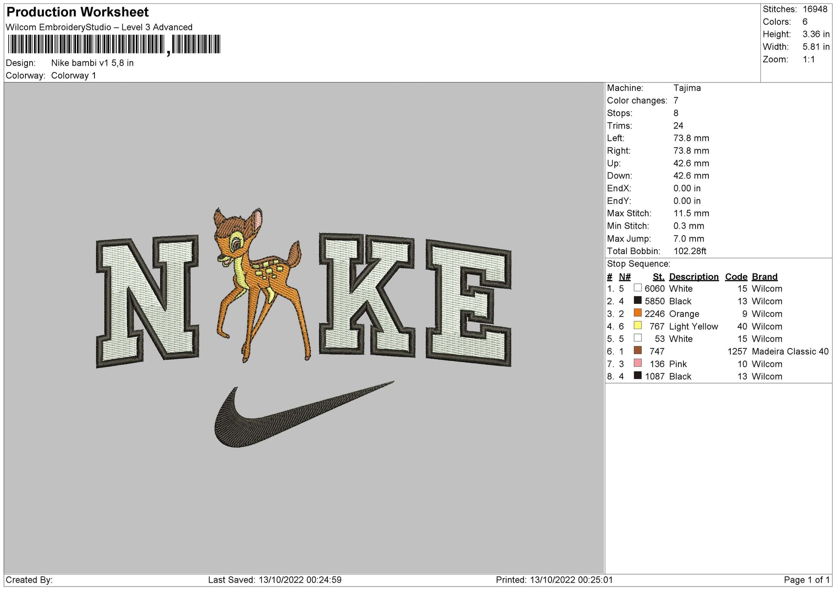
Task: Click the Left value 73.8 mm
Action: [691, 138]
